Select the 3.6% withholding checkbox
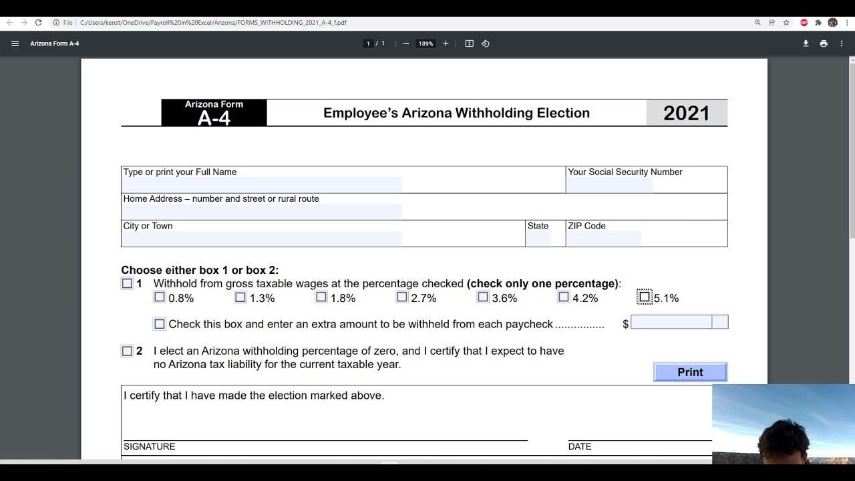Screen dimensions: 855x481 [x=482, y=297]
